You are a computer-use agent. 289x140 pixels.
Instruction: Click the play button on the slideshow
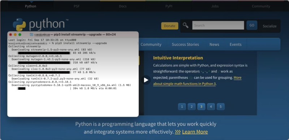pyautogui.click(x=146, y=80)
